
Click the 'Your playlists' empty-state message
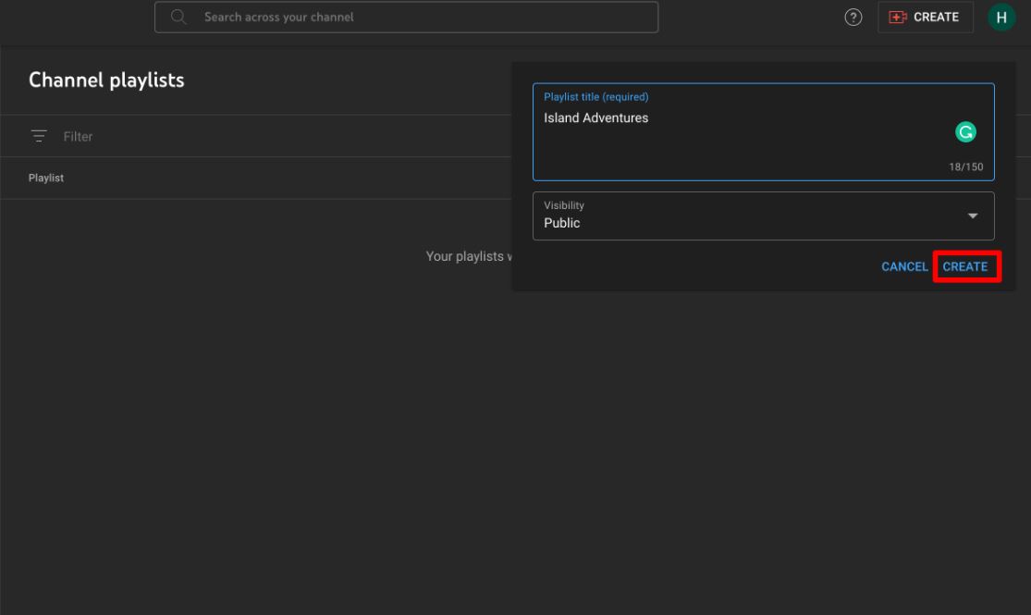[469, 256]
